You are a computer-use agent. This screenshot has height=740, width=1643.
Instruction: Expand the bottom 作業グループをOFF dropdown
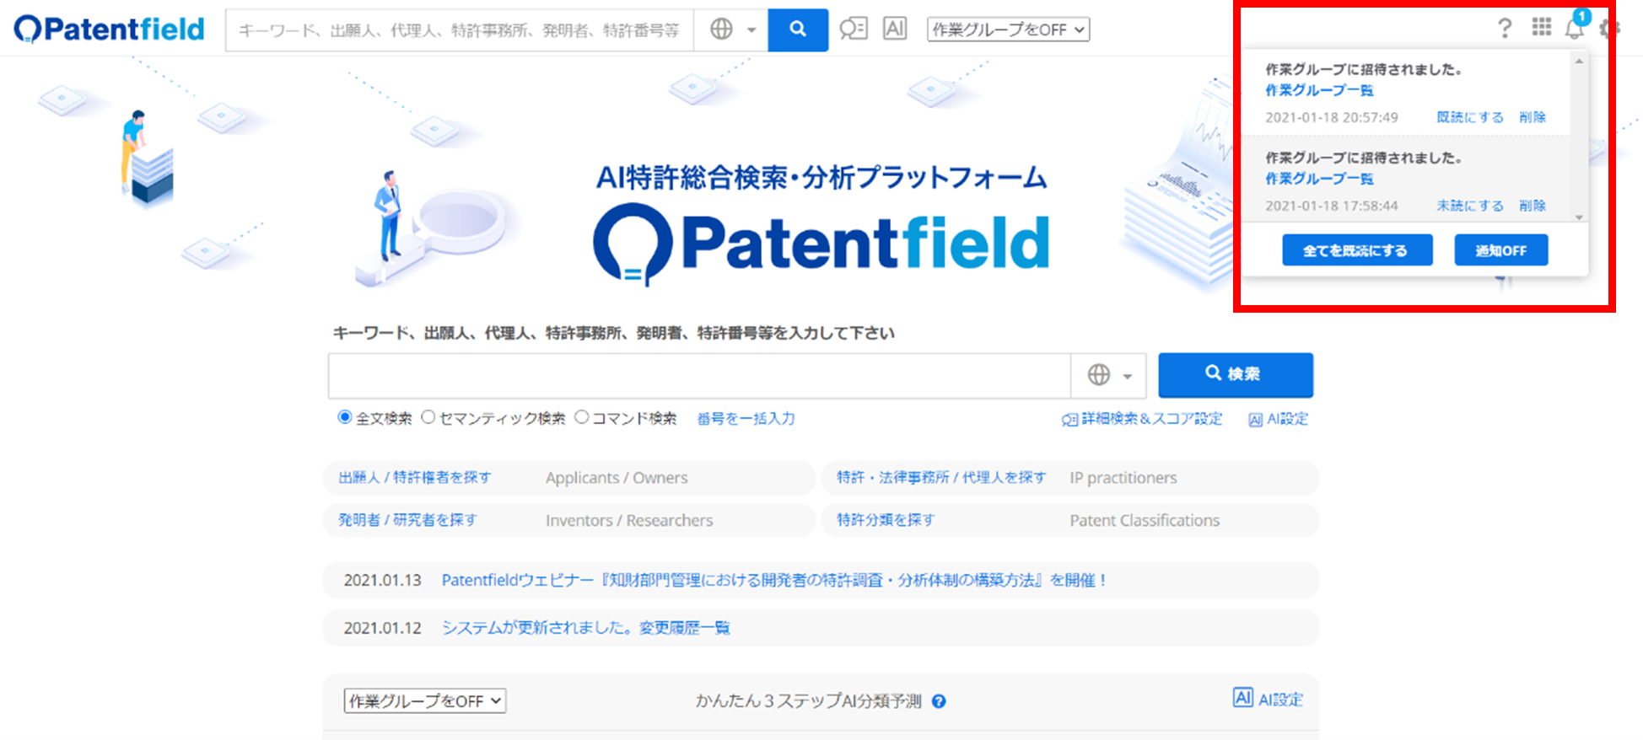(x=425, y=701)
